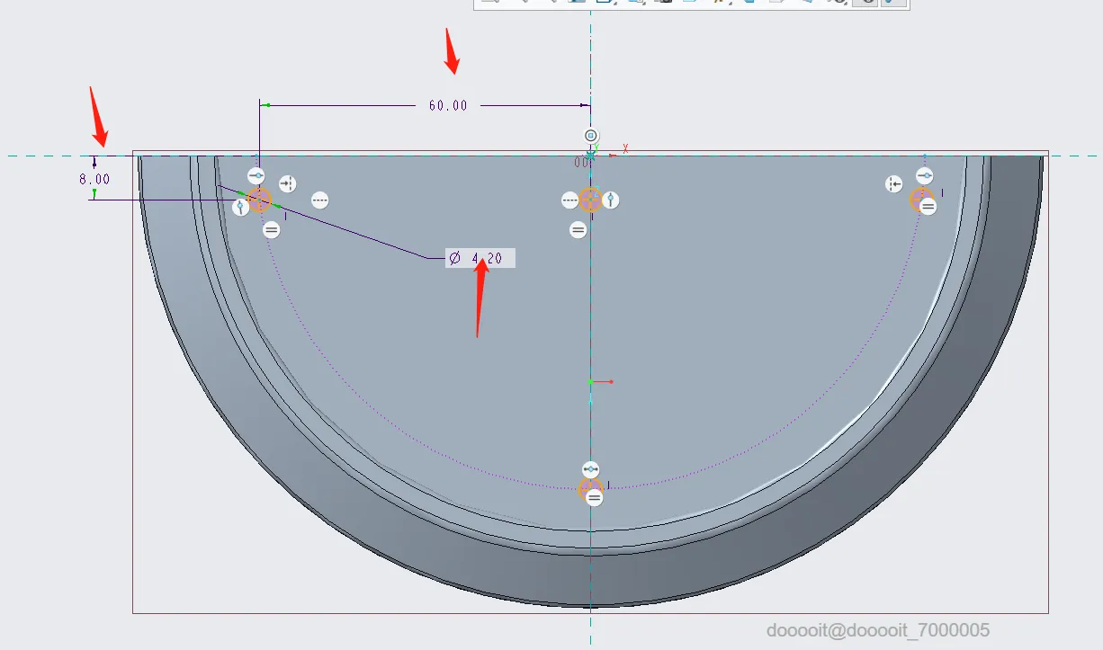Select the orange circle dimensioned Ø4.20
This screenshot has height=650, width=1103.
point(259,200)
